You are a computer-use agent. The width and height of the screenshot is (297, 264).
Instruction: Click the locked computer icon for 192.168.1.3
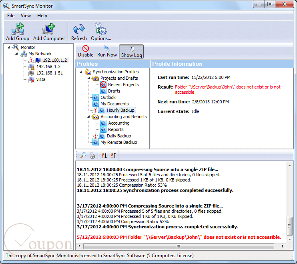32,67
